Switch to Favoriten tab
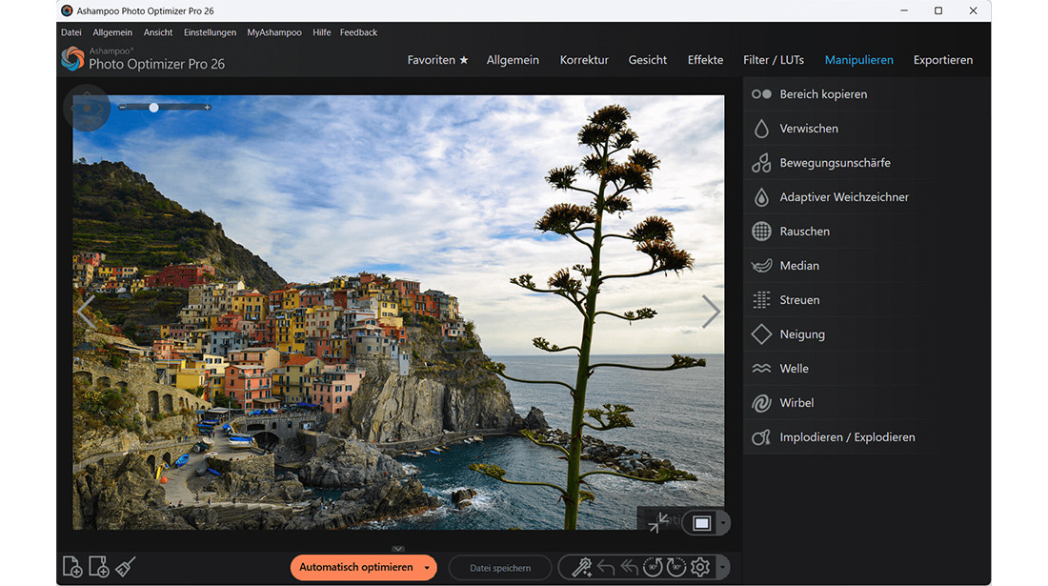This screenshot has width=1048, height=586. 438,60
